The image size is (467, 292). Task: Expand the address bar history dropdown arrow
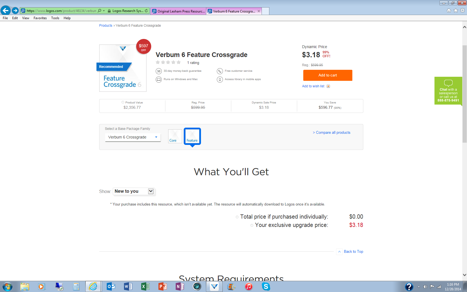click(x=104, y=11)
